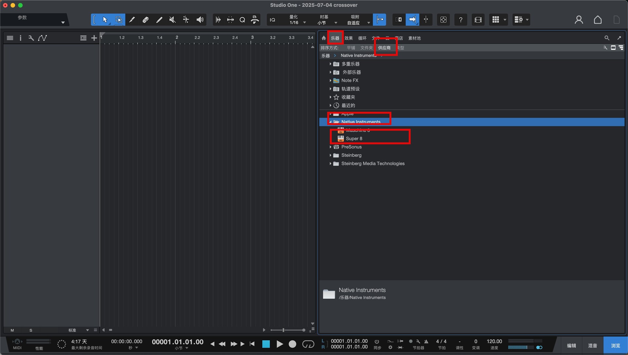Select the Mute tool
The height and width of the screenshot is (355, 628).
[172, 20]
